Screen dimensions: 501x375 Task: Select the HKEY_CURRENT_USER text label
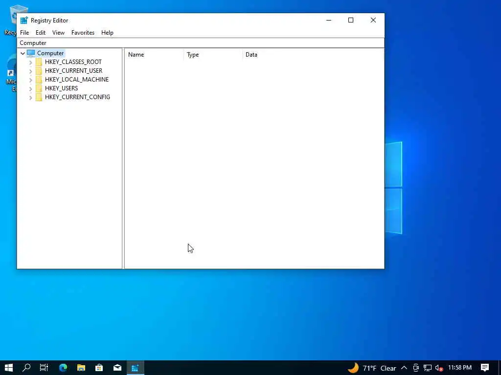tap(73, 71)
